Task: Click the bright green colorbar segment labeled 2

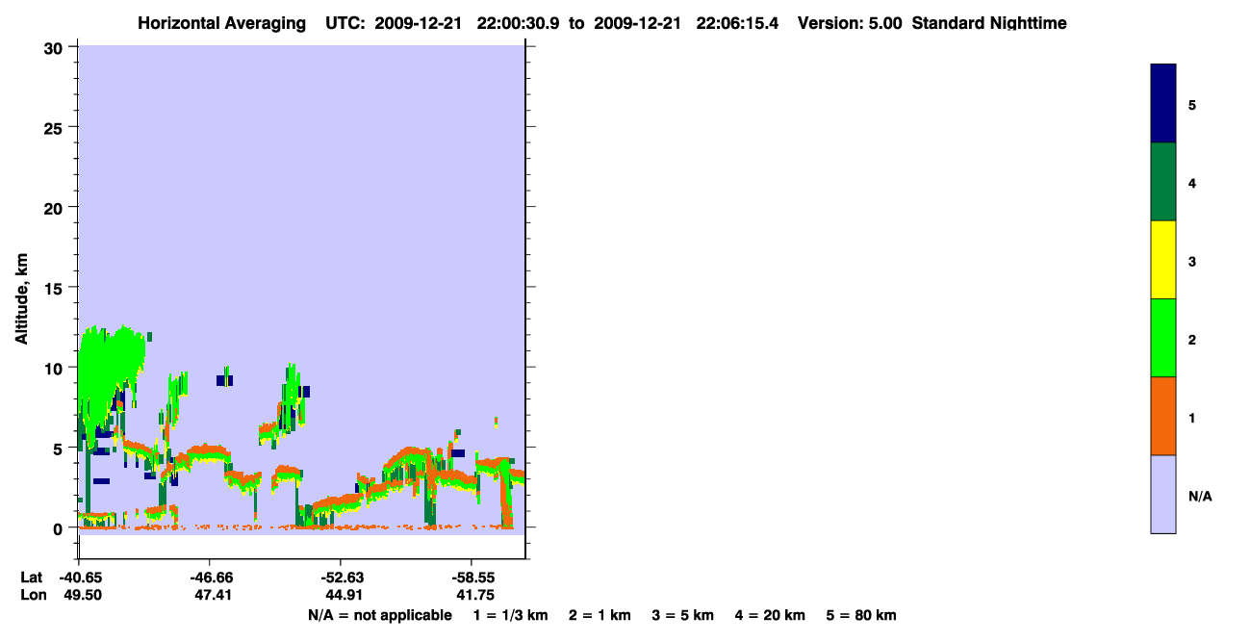Action: (x=1163, y=338)
